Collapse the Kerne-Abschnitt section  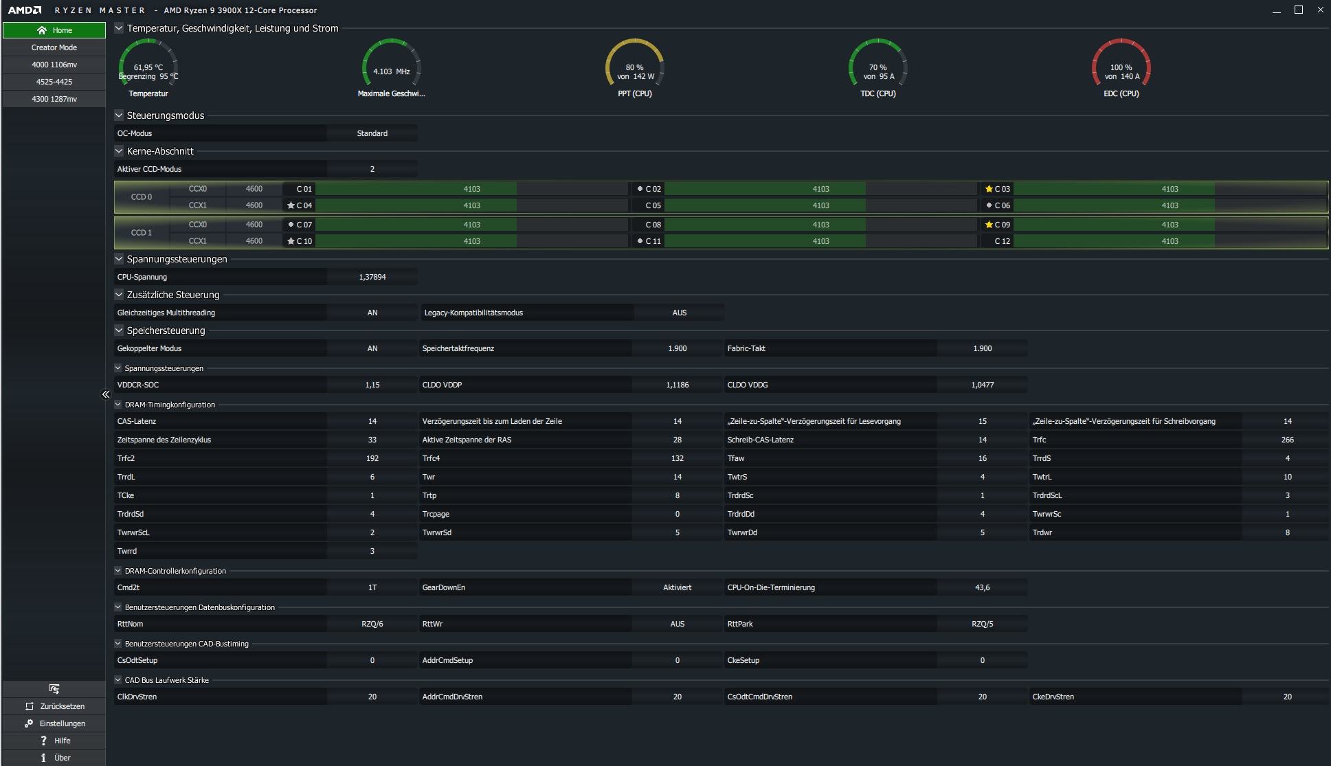click(x=119, y=151)
